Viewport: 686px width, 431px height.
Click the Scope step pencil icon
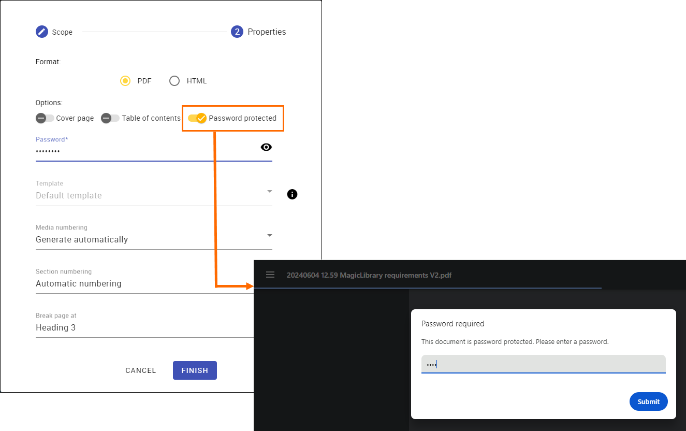(x=41, y=32)
